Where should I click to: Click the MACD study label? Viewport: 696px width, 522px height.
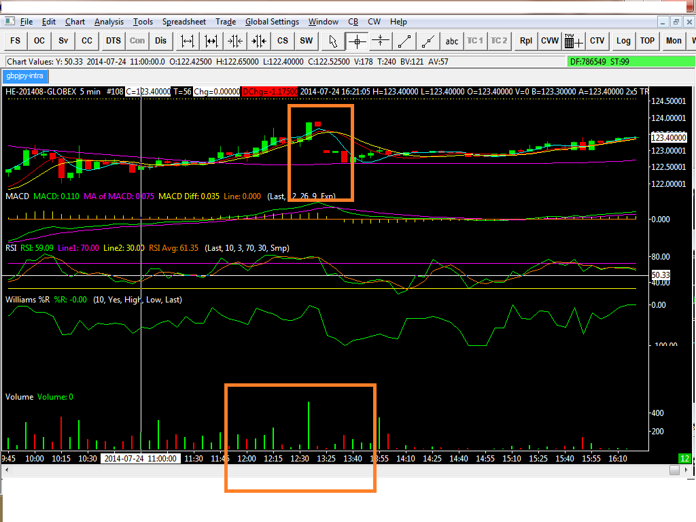coord(17,196)
